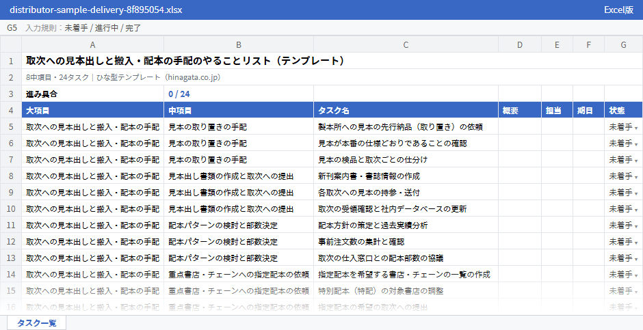Click task 新刊案内書・書誌情報の作成
The image size is (643, 330).
[x=406, y=176]
